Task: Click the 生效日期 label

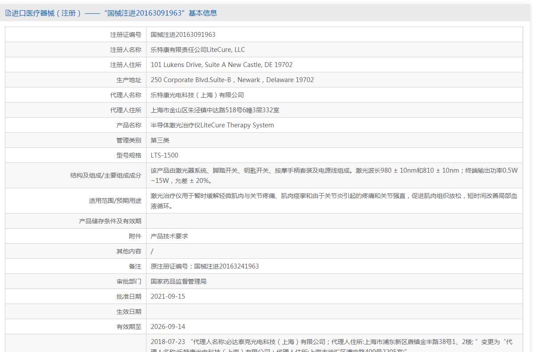Action: [129, 312]
